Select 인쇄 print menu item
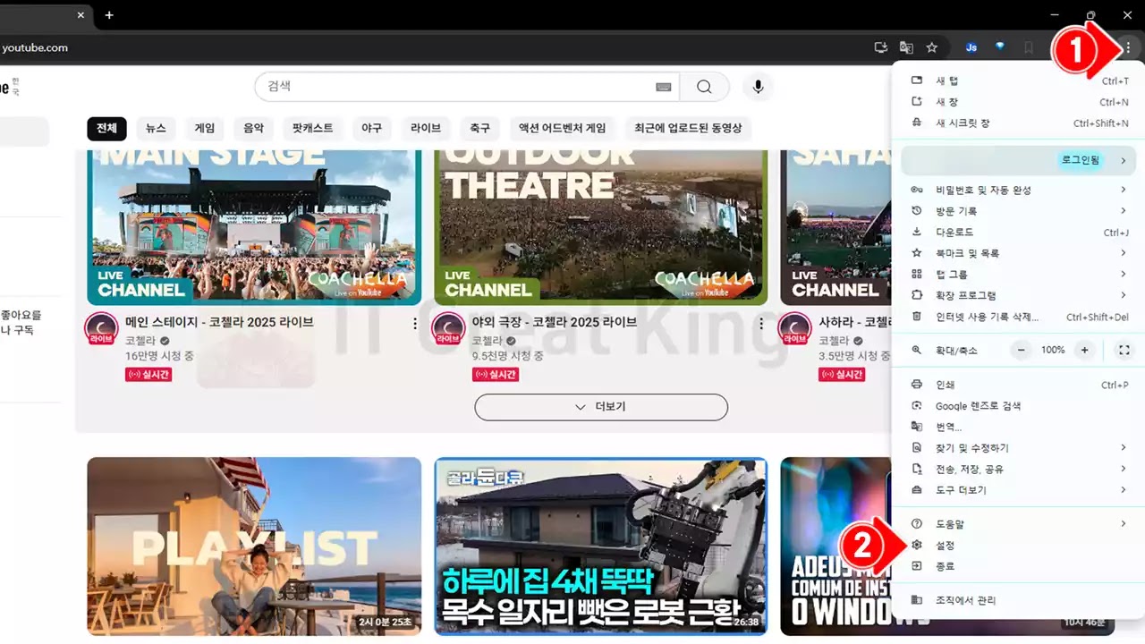 (1019, 385)
